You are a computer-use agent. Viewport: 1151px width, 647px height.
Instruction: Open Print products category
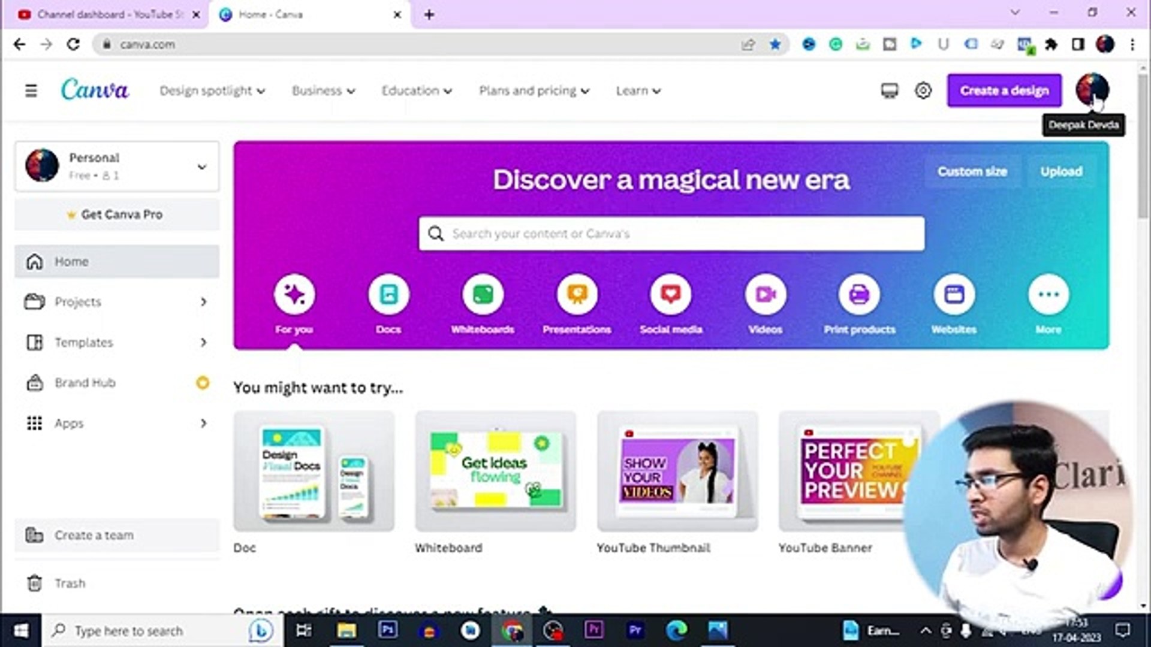[x=860, y=294]
